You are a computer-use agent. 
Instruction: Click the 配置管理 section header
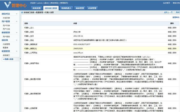(x=6, y=51)
